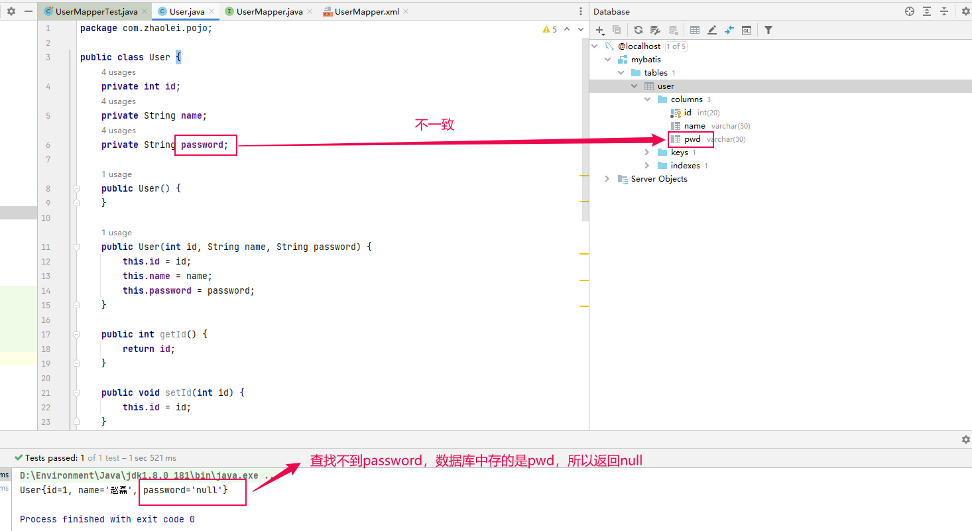The image size is (972, 531).
Task: Expand the keys folder node
Action: tap(648, 152)
